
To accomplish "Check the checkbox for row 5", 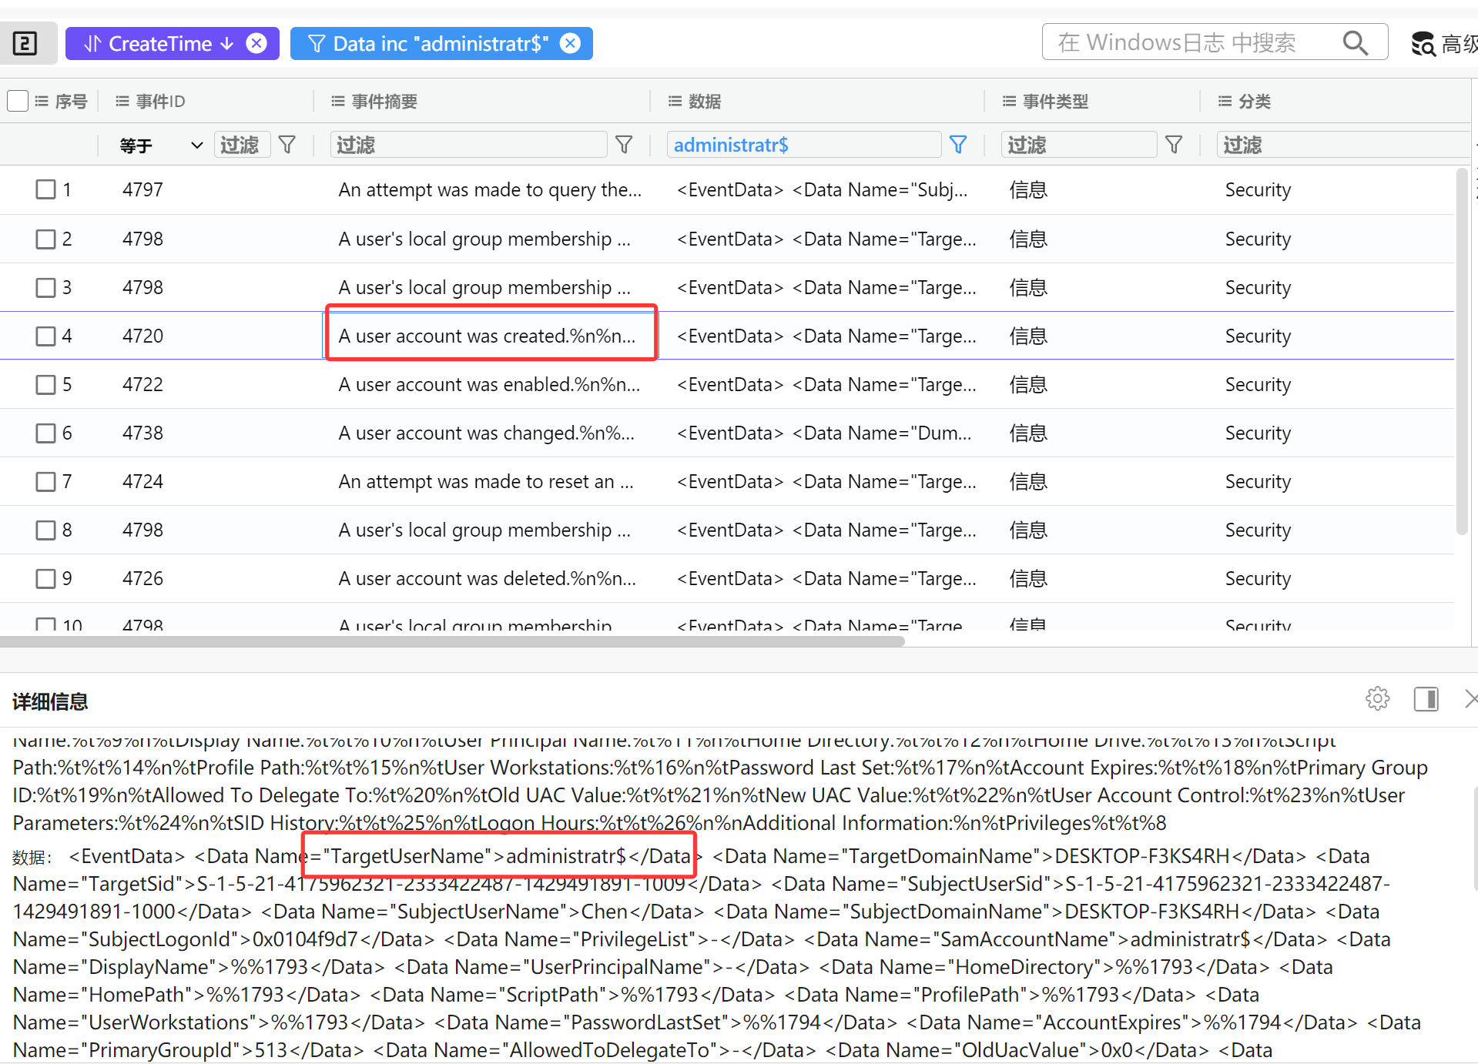I will pyautogui.click(x=46, y=384).
